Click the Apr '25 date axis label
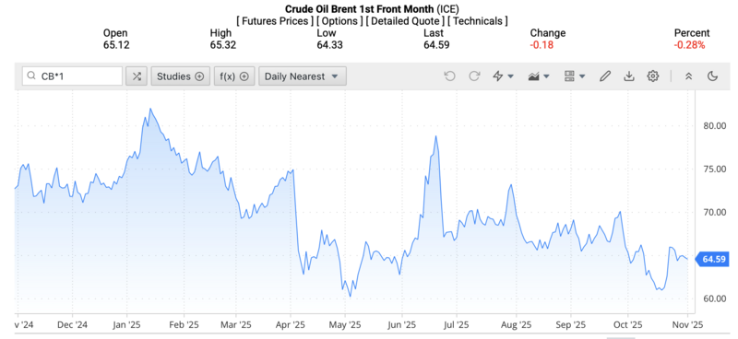The width and height of the screenshot is (738, 339). [x=291, y=324]
